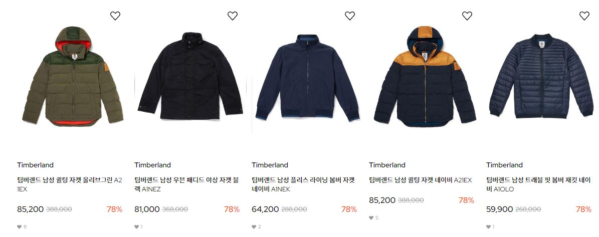Open quilted navy bomber jacket image
Screen dimensions: 599x237
541,76
